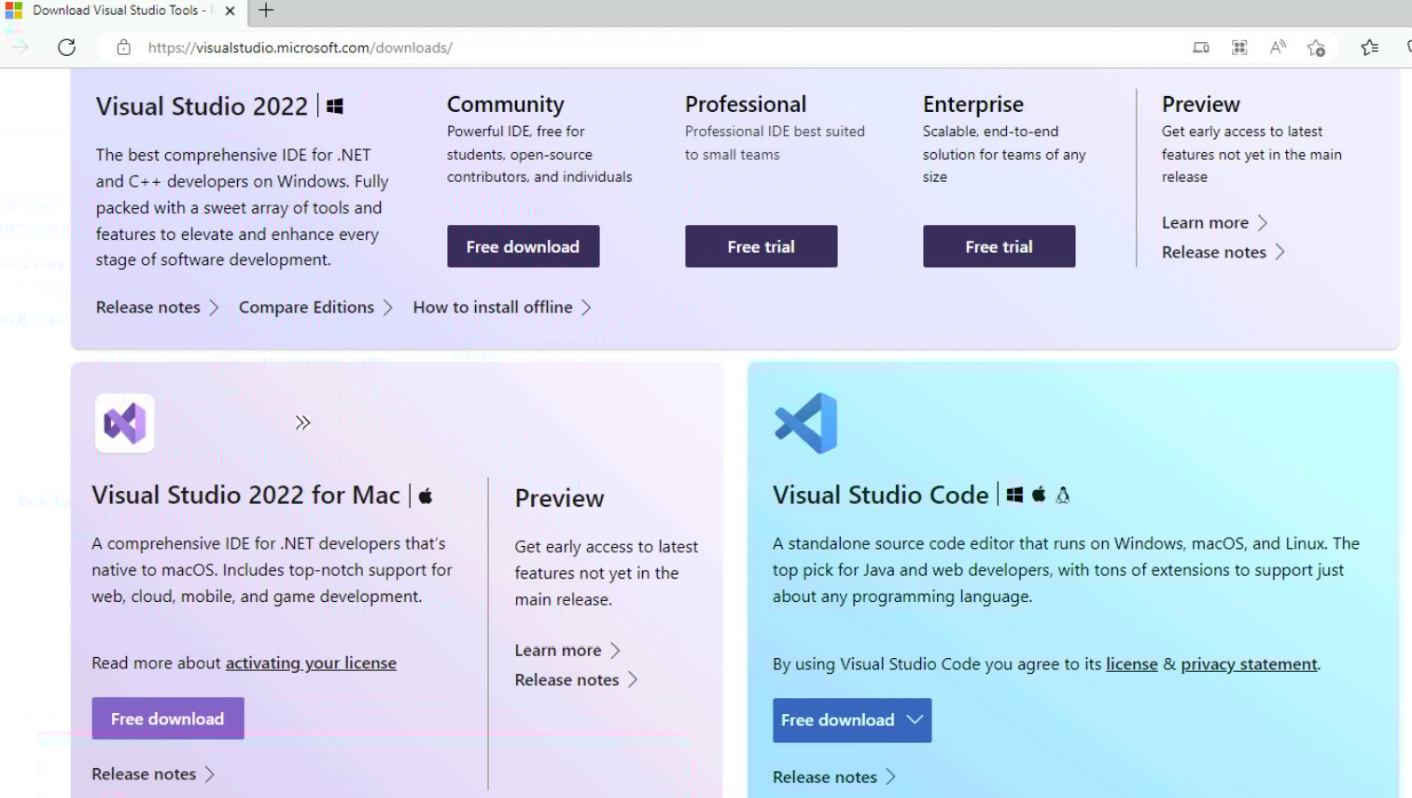The image size is (1412, 798).
Task: Open a new browser tab
Action: point(266,10)
